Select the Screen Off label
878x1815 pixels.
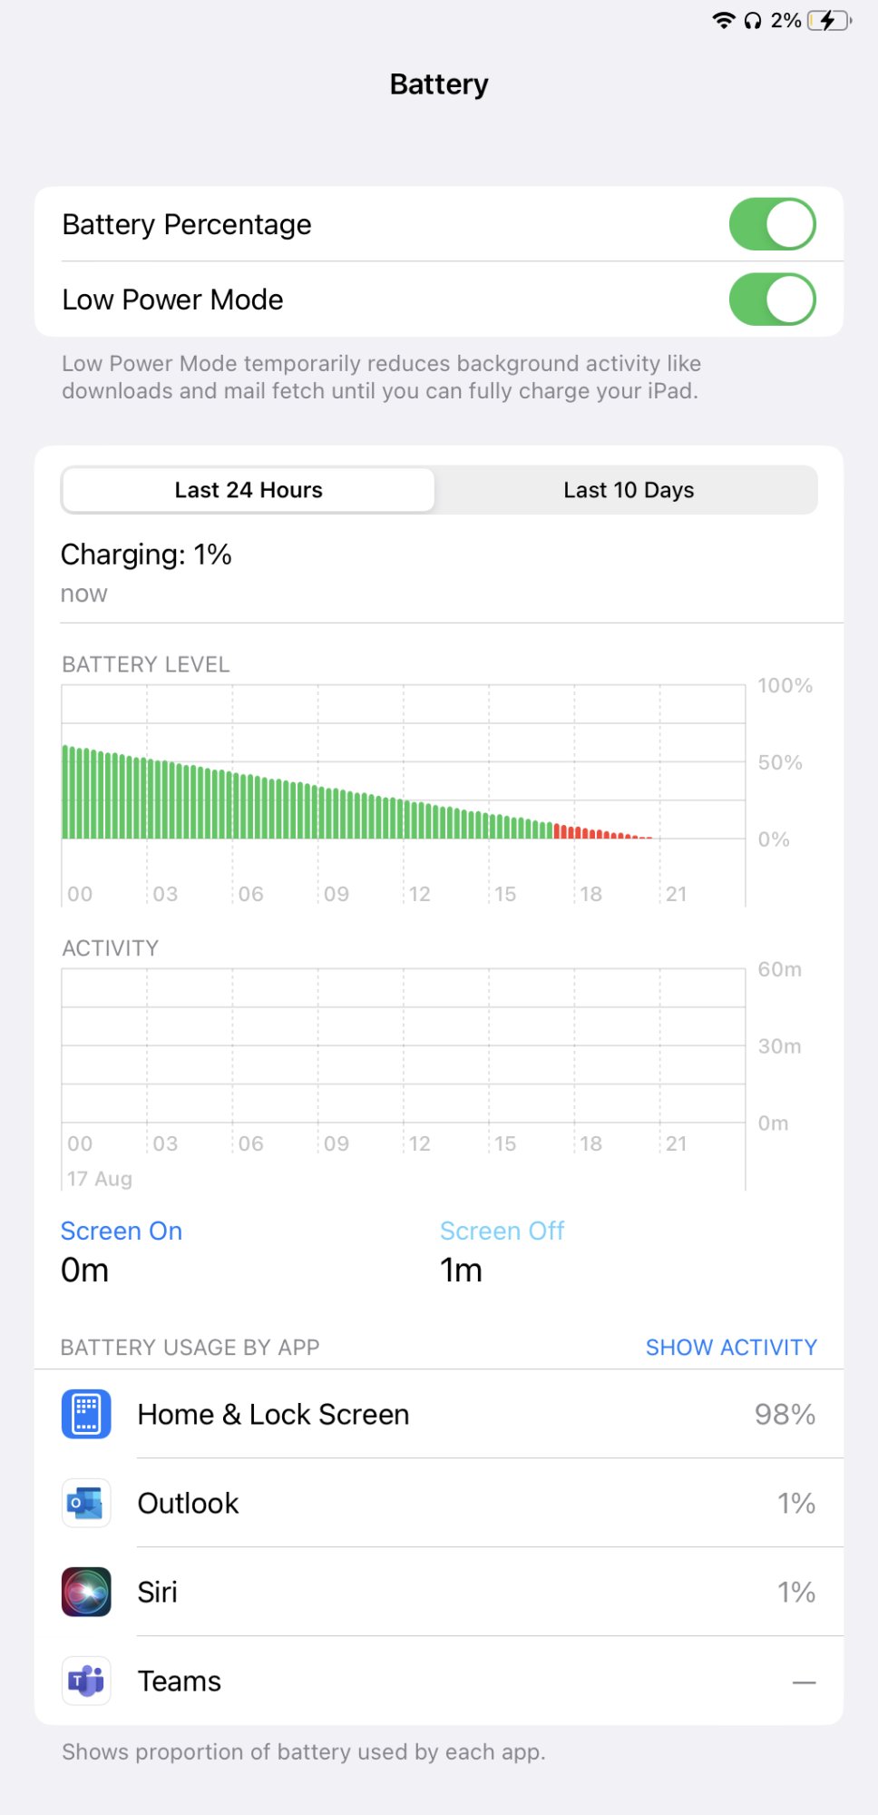point(502,1231)
